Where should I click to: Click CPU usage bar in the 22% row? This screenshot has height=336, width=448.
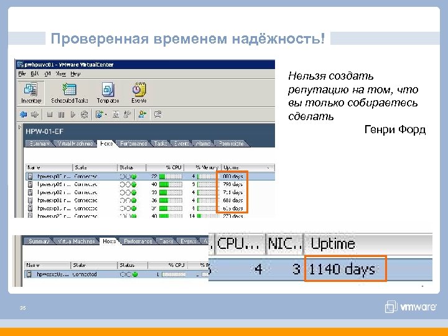coord(170,177)
